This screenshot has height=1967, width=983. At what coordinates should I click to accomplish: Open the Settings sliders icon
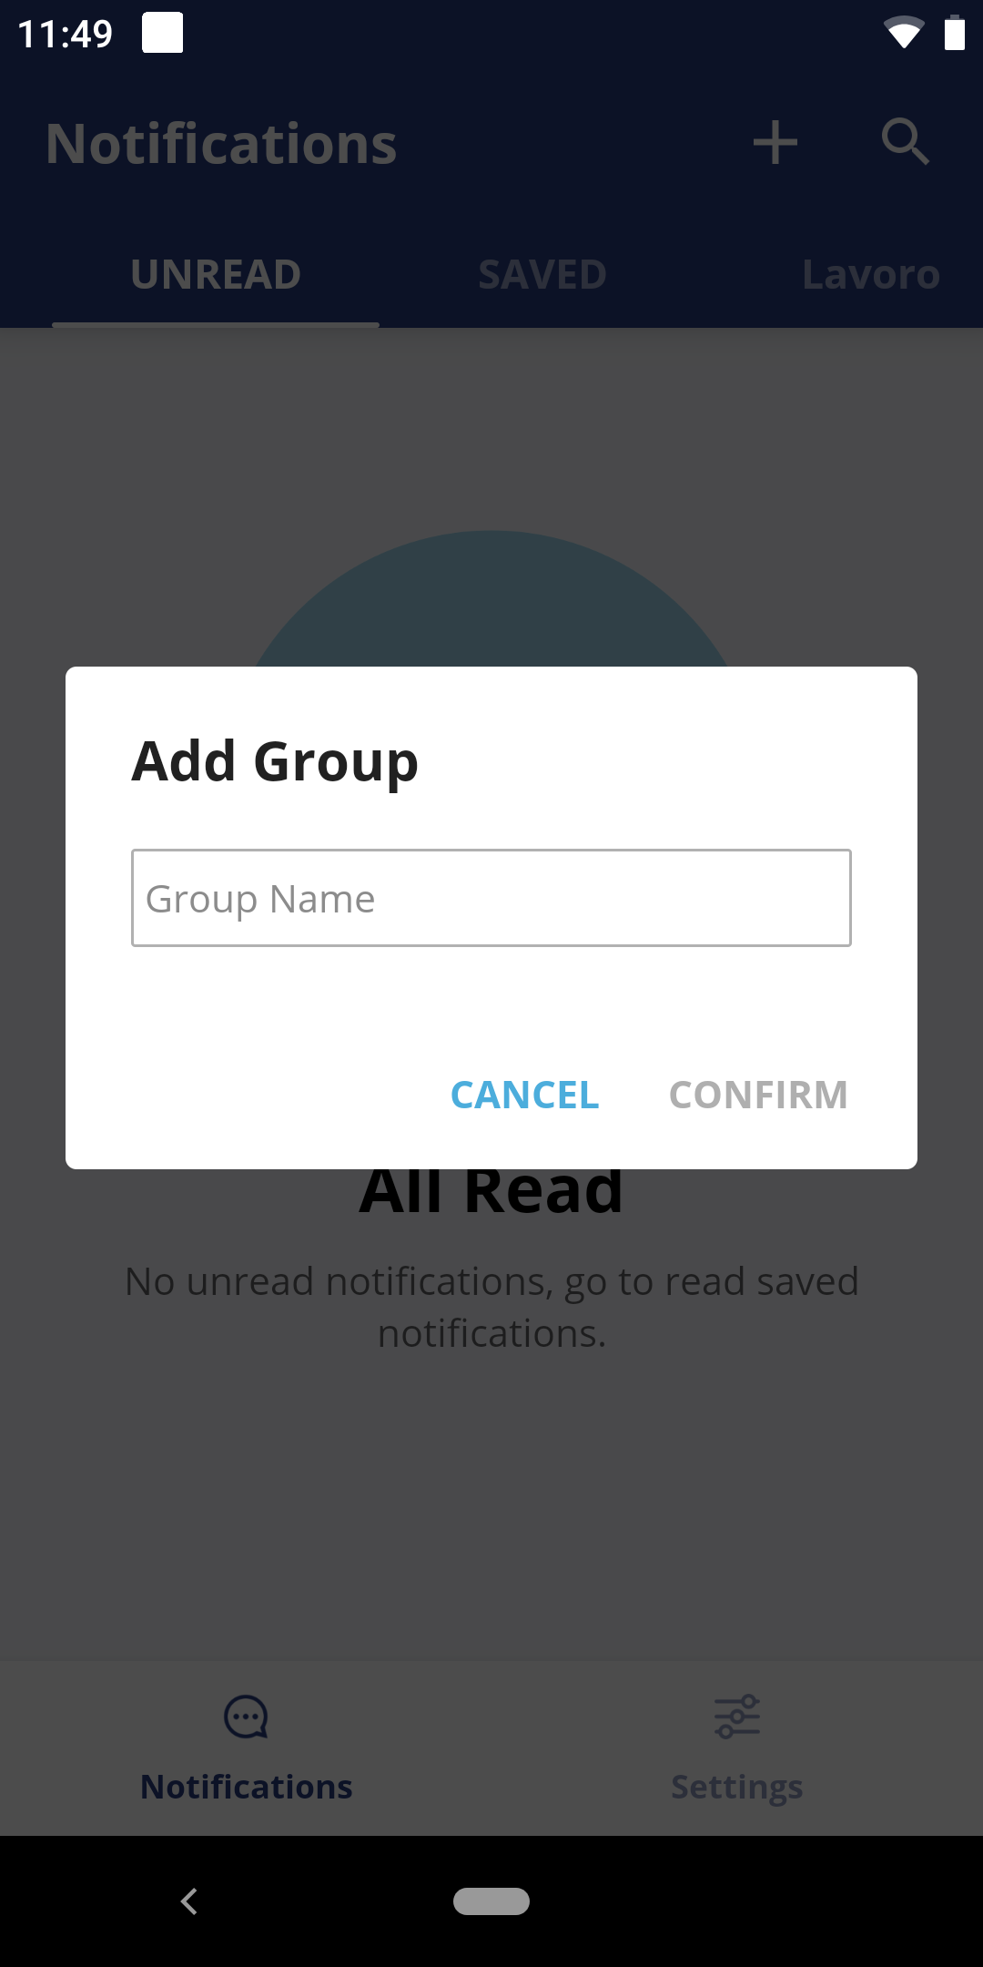(737, 1717)
